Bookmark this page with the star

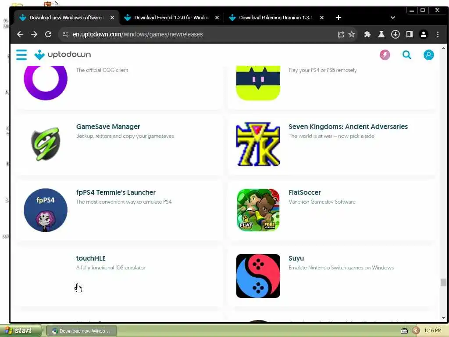(x=352, y=34)
